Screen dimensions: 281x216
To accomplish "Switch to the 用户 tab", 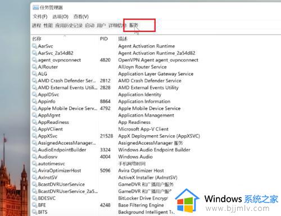I will (101, 25).
